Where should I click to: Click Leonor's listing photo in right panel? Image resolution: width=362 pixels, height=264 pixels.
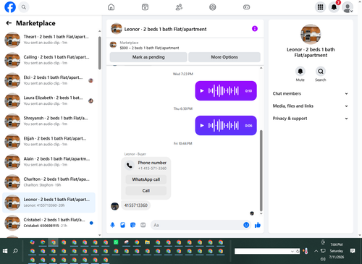pyautogui.click(x=311, y=34)
